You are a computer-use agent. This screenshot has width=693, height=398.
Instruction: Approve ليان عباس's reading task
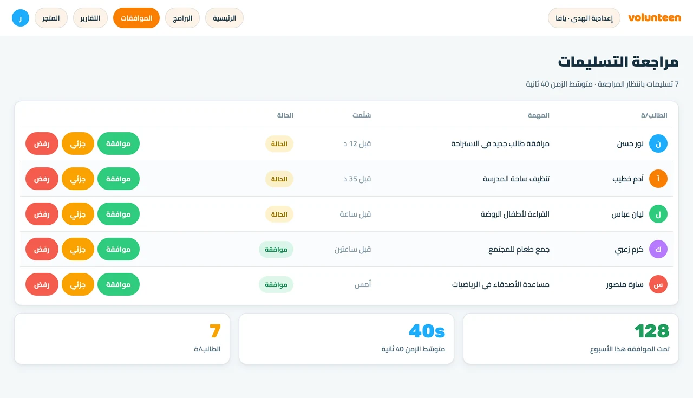pyautogui.click(x=119, y=214)
